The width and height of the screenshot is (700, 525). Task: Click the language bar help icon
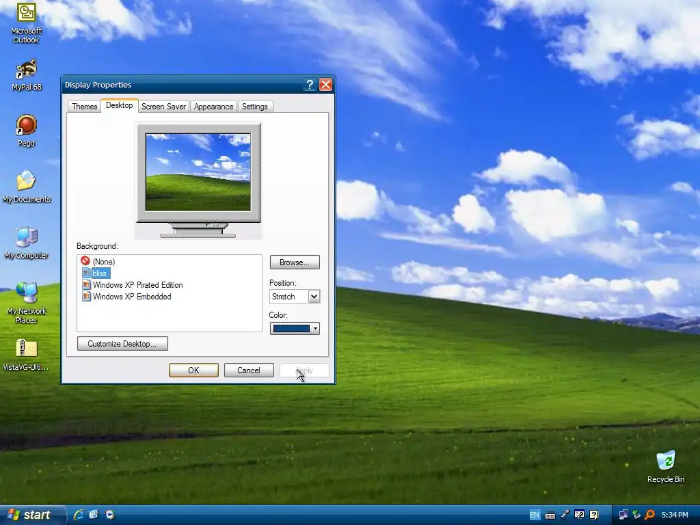pos(594,515)
